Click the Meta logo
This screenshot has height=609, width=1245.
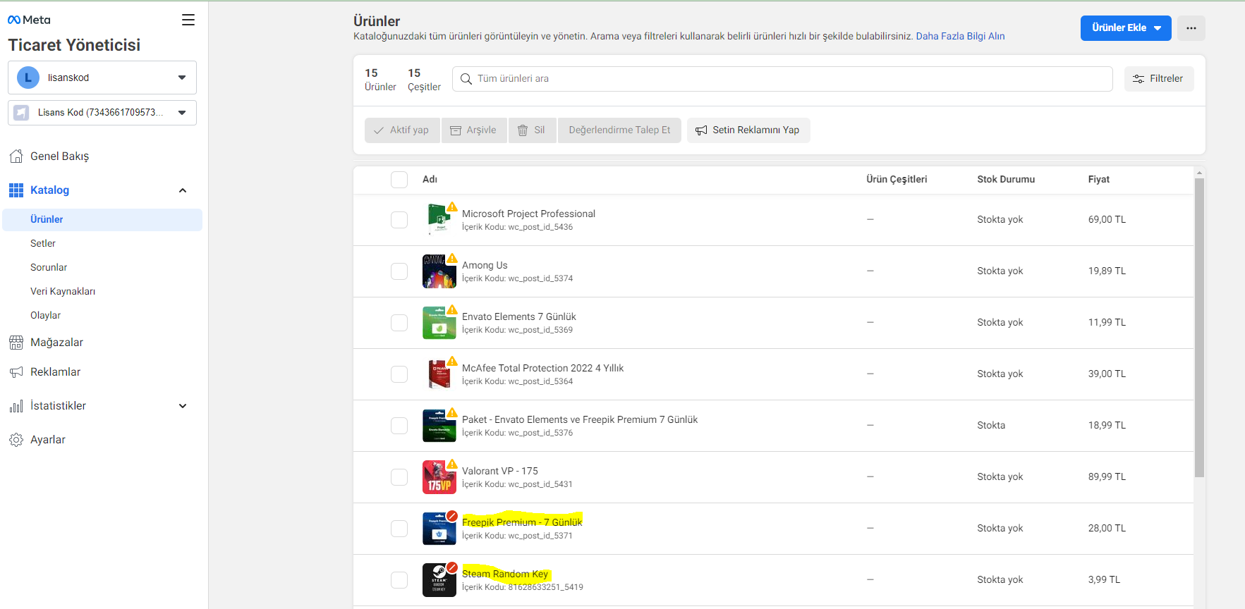[29, 20]
